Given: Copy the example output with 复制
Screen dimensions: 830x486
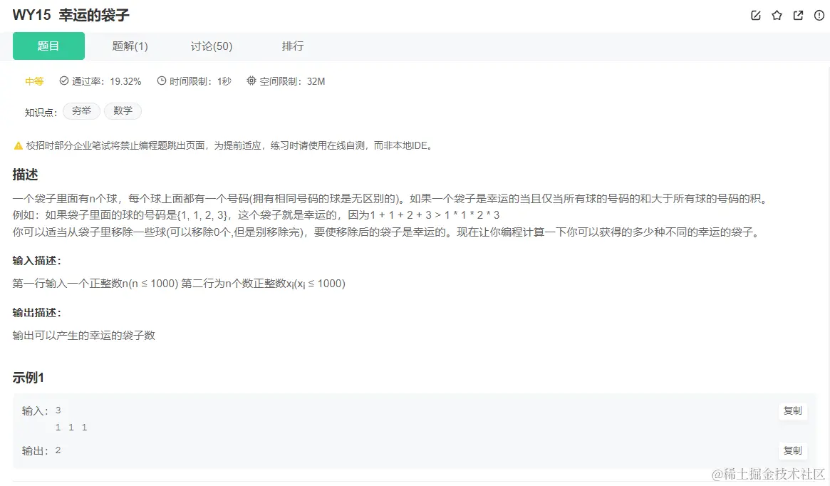Looking at the screenshot, I should click(792, 450).
